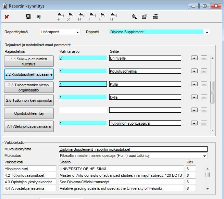Open the Raporttiryhmä dropdown
The height and width of the screenshot is (199, 224).
tap(77, 32)
